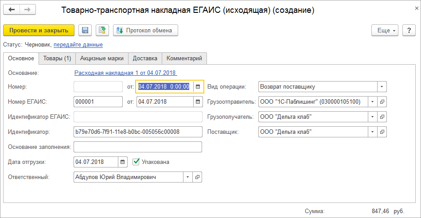421x218 pixels.
Task: Follow the передайте данные link
Action: 78,44
